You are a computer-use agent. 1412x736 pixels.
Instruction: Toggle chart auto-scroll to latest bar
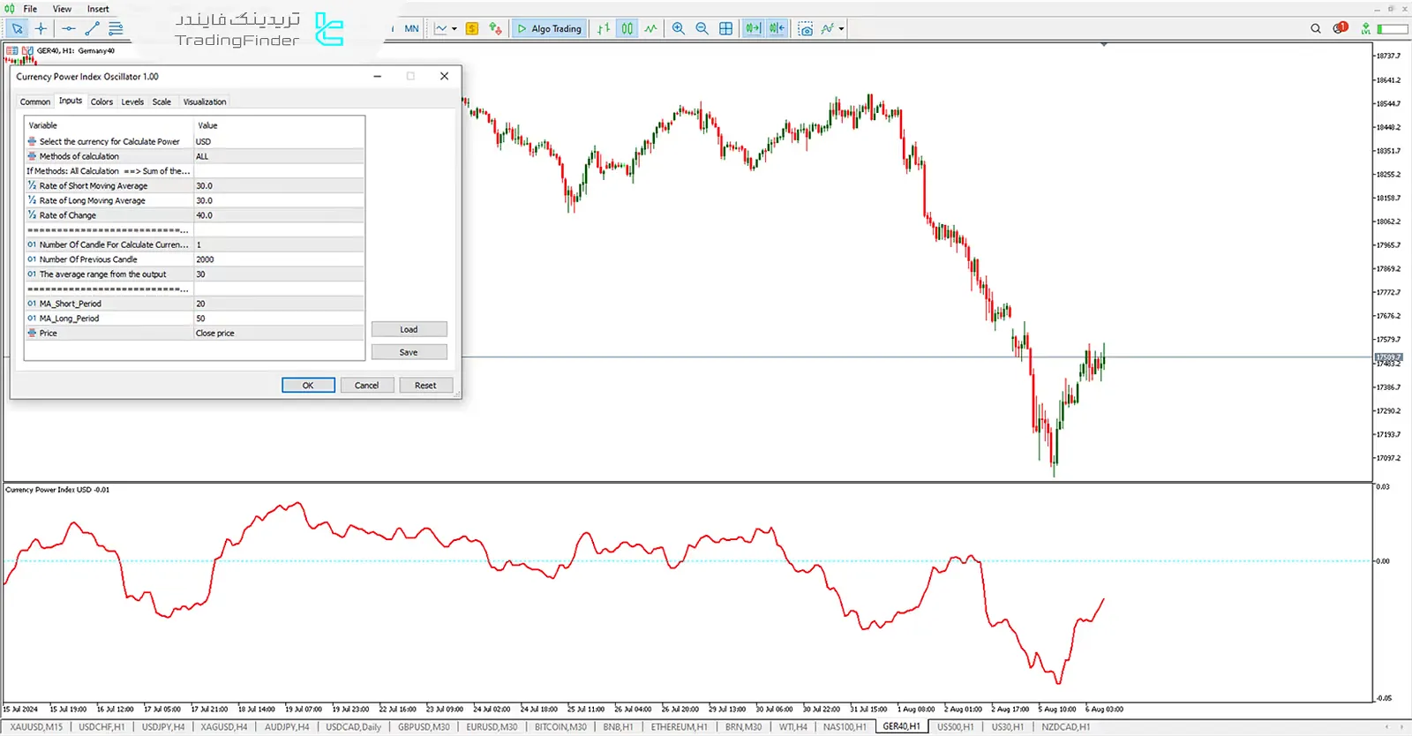[x=753, y=28]
